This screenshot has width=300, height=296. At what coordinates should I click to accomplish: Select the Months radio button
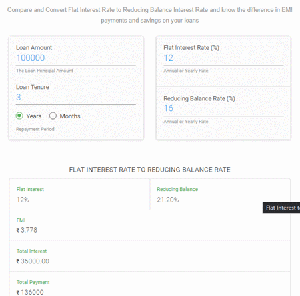(x=53, y=116)
